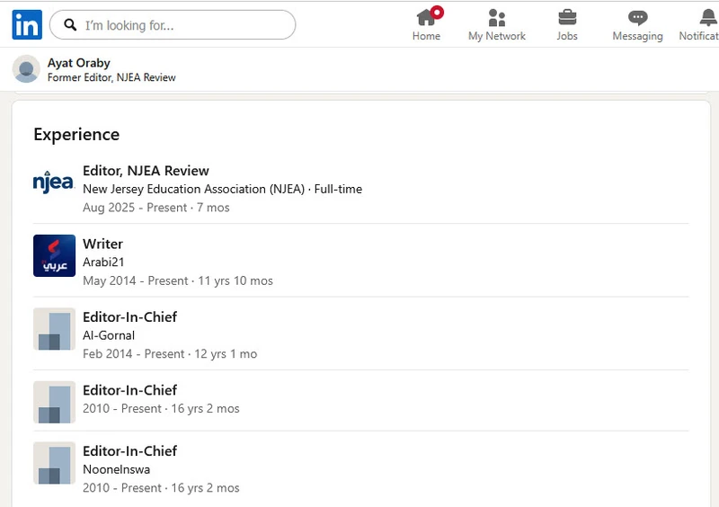Click the Al-Gornal company name
The height and width of the screenshot is (507, 719).
(x=109, y=335)
